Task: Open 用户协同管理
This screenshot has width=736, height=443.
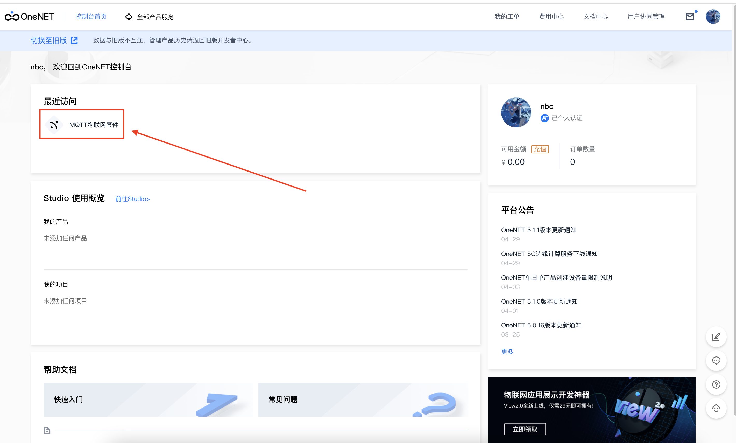Action: click(646, 17)
